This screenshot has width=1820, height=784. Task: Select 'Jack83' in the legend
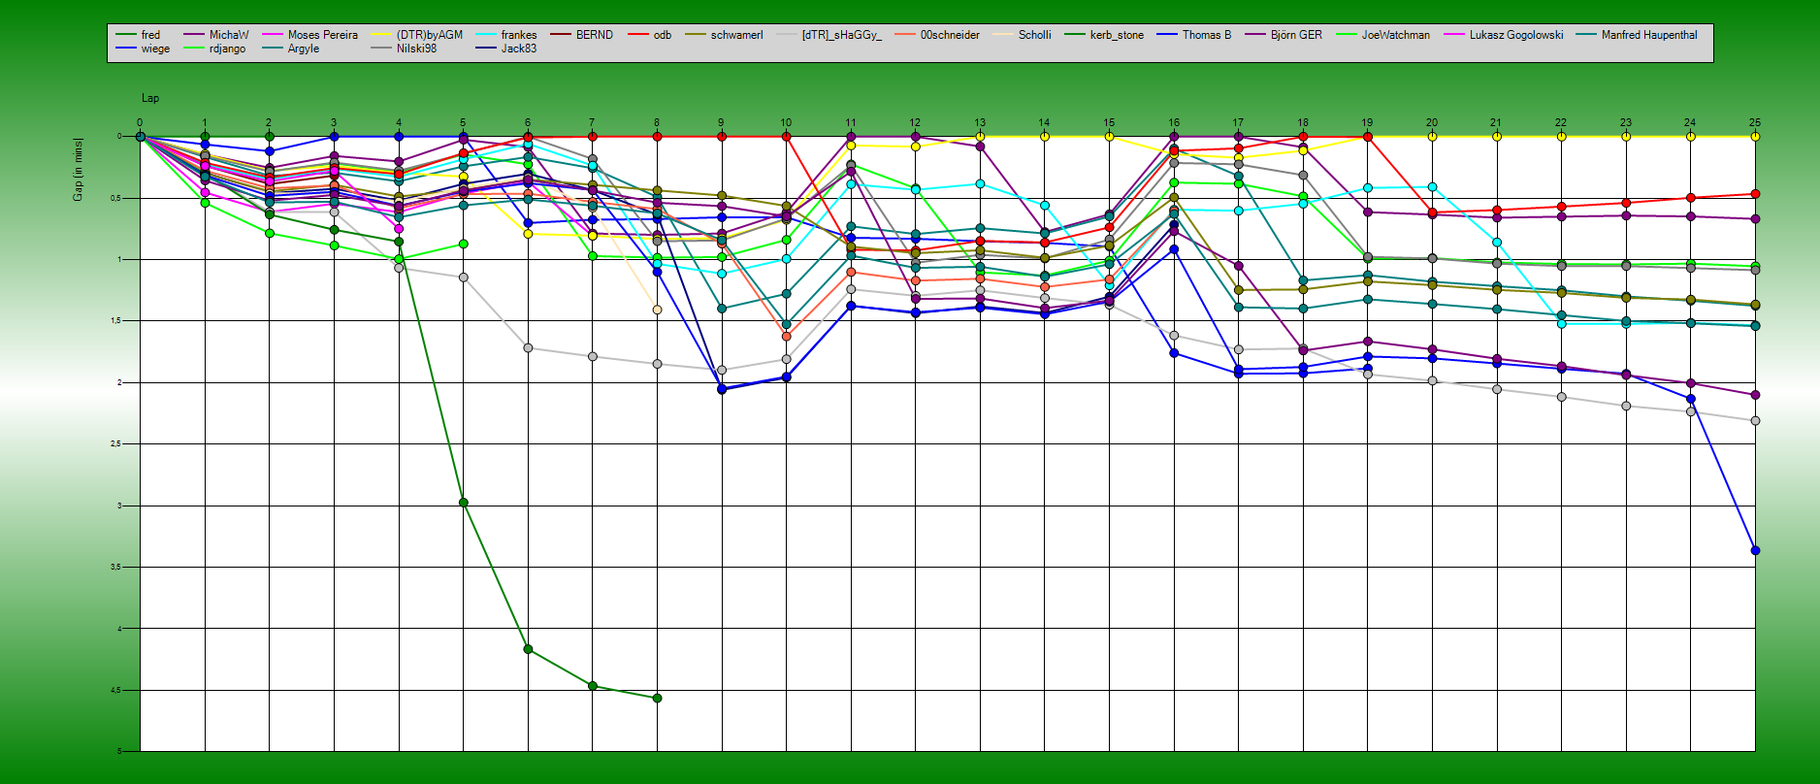pos(519,49)
